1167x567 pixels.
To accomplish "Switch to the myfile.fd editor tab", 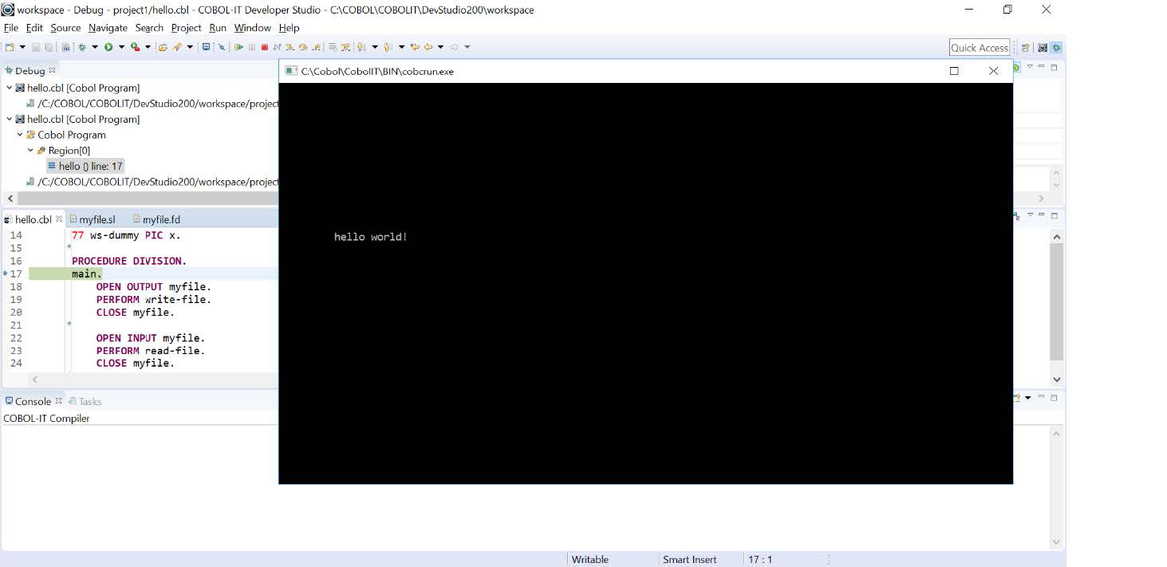I will (x=161, y=219).
